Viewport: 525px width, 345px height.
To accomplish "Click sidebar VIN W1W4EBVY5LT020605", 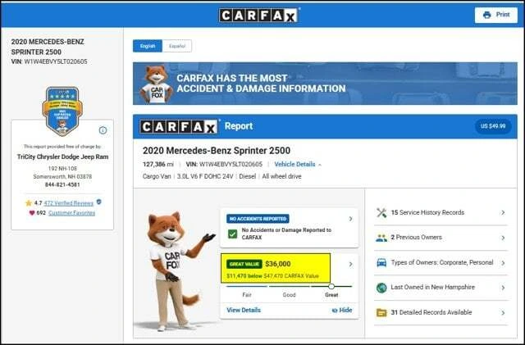I will click(49, 61).
